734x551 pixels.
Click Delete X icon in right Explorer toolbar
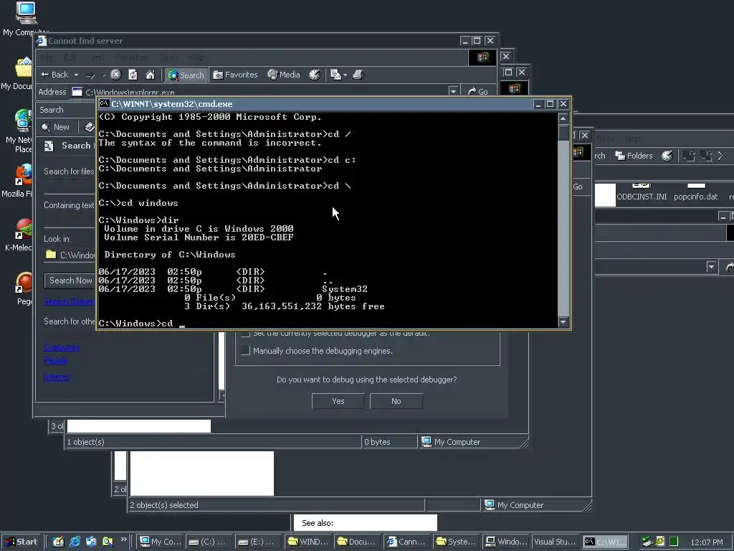[x=723, y=156]
